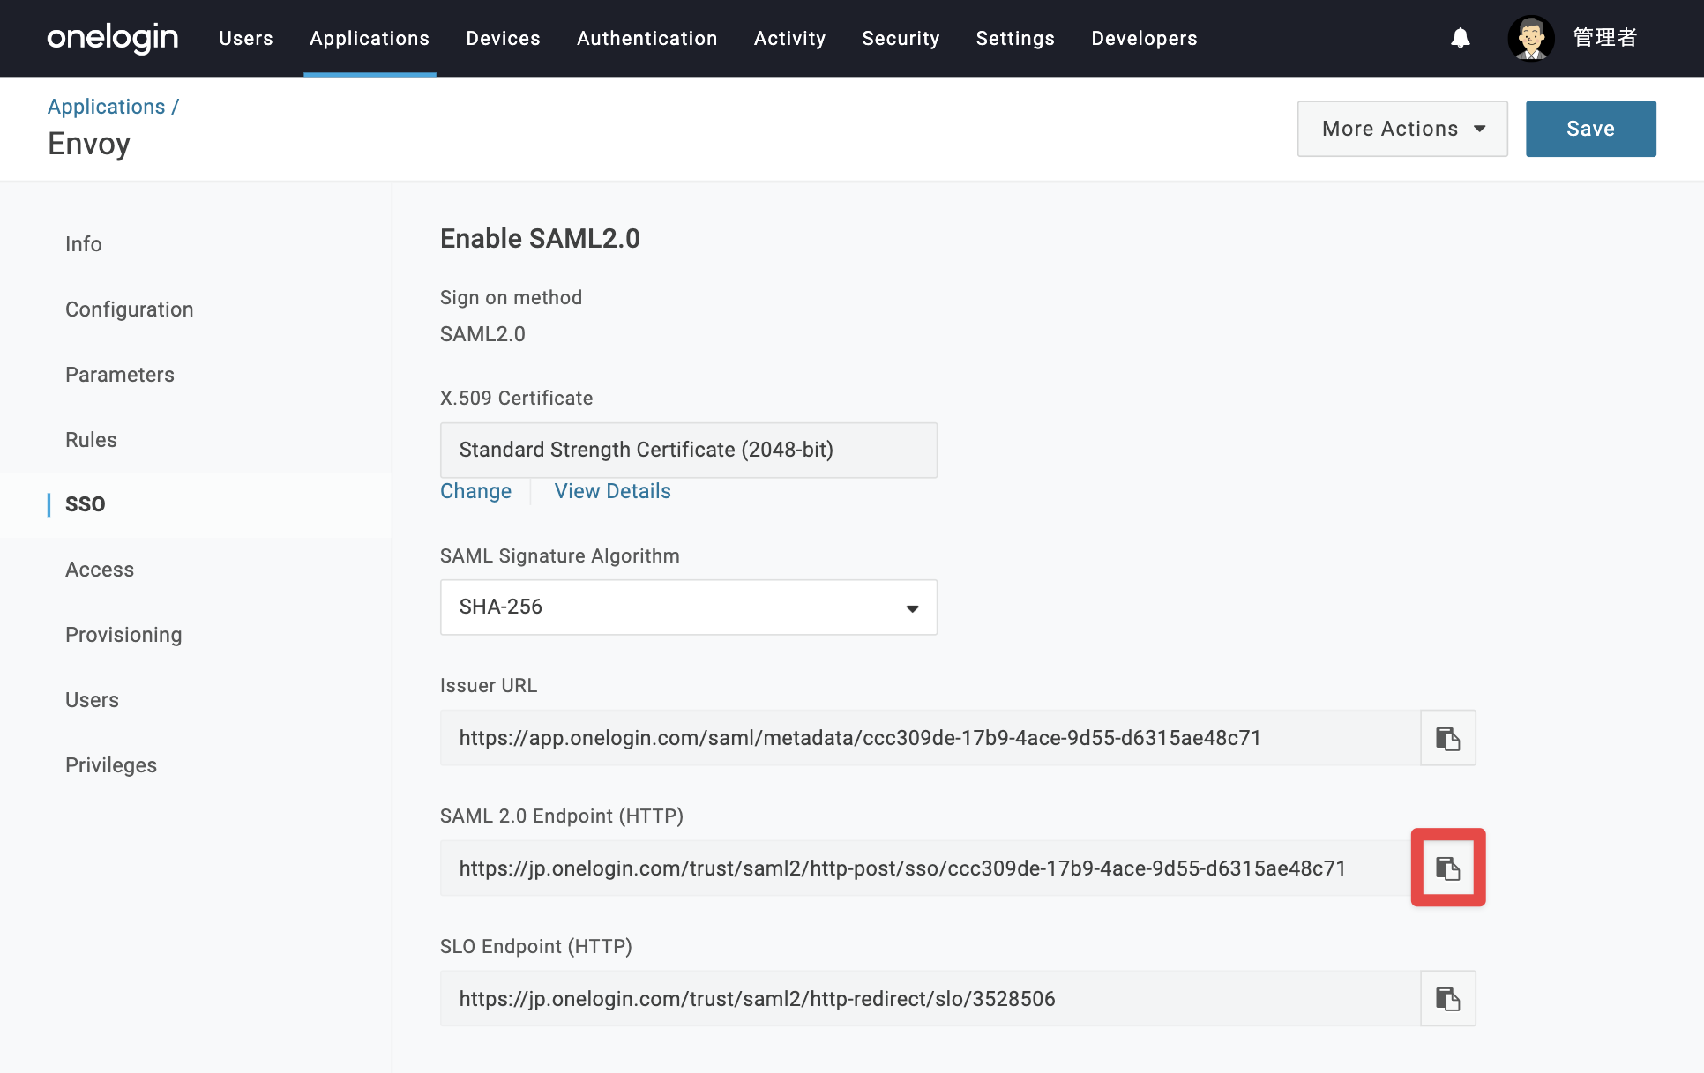Copy the SAML 2.0 Endpoint URL
1704x1073 pixels.
[1447, 868]
